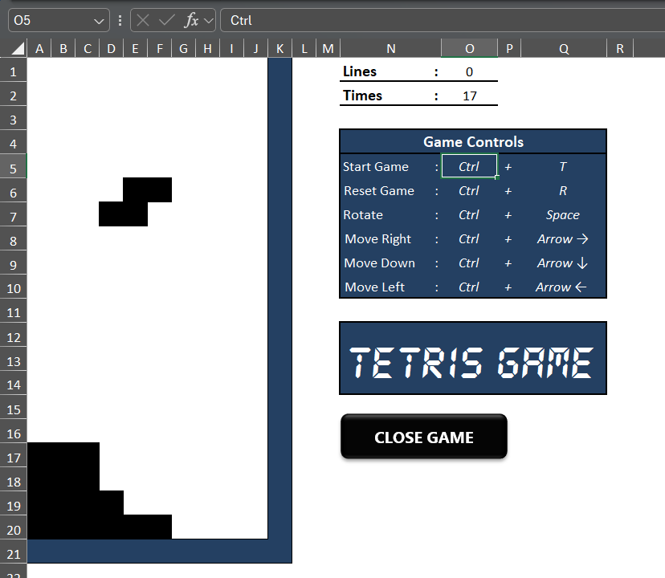
Task: Click the Game Controls header cell
Action: pyautogui.click(x=473, y=141)
